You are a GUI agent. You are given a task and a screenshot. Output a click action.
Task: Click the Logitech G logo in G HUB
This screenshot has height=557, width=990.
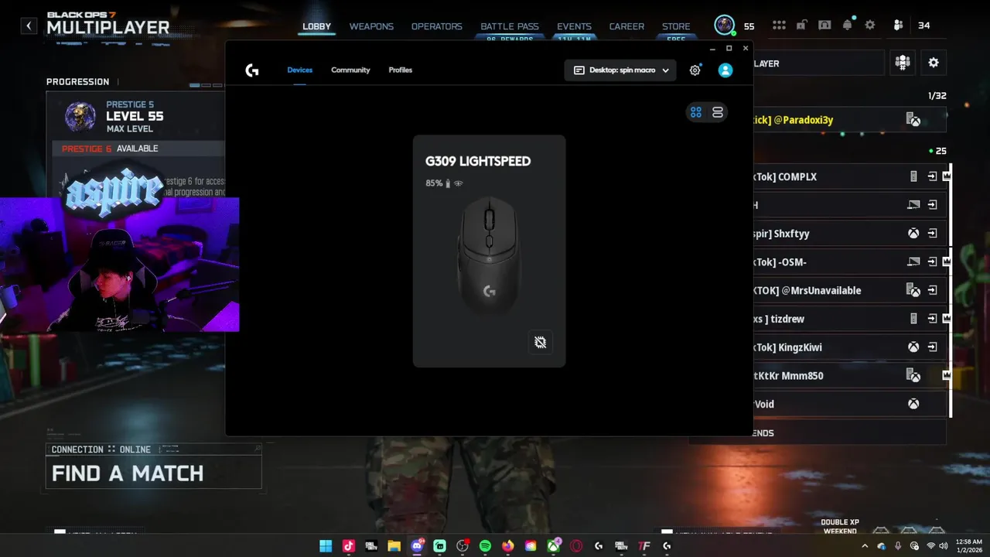[252, 70]
